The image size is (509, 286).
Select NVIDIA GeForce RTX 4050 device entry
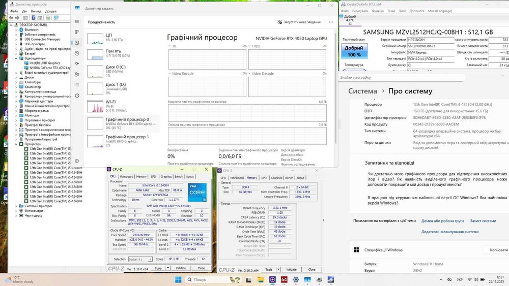coord(50,68)
